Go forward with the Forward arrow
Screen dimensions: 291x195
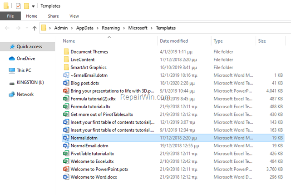pos(18,28)
